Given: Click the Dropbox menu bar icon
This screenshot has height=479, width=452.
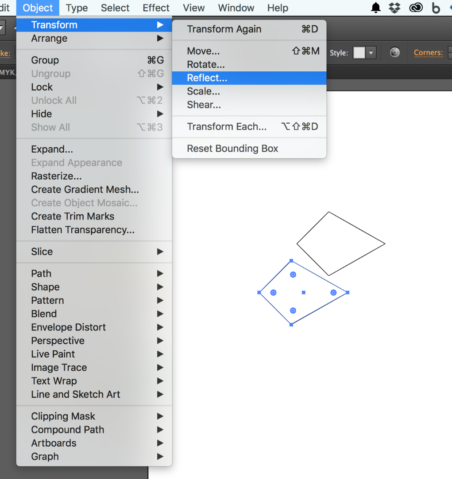Looking at the screenshot, I should coord(394,8).
